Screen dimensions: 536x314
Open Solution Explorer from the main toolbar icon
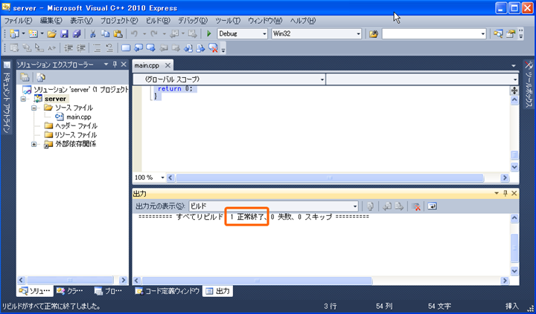click(x=498, y=33)
